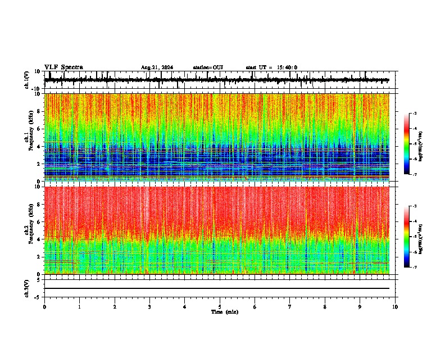
Task: Click the ch.1 frequency spectrogram panel
Action: pos(220,137)
